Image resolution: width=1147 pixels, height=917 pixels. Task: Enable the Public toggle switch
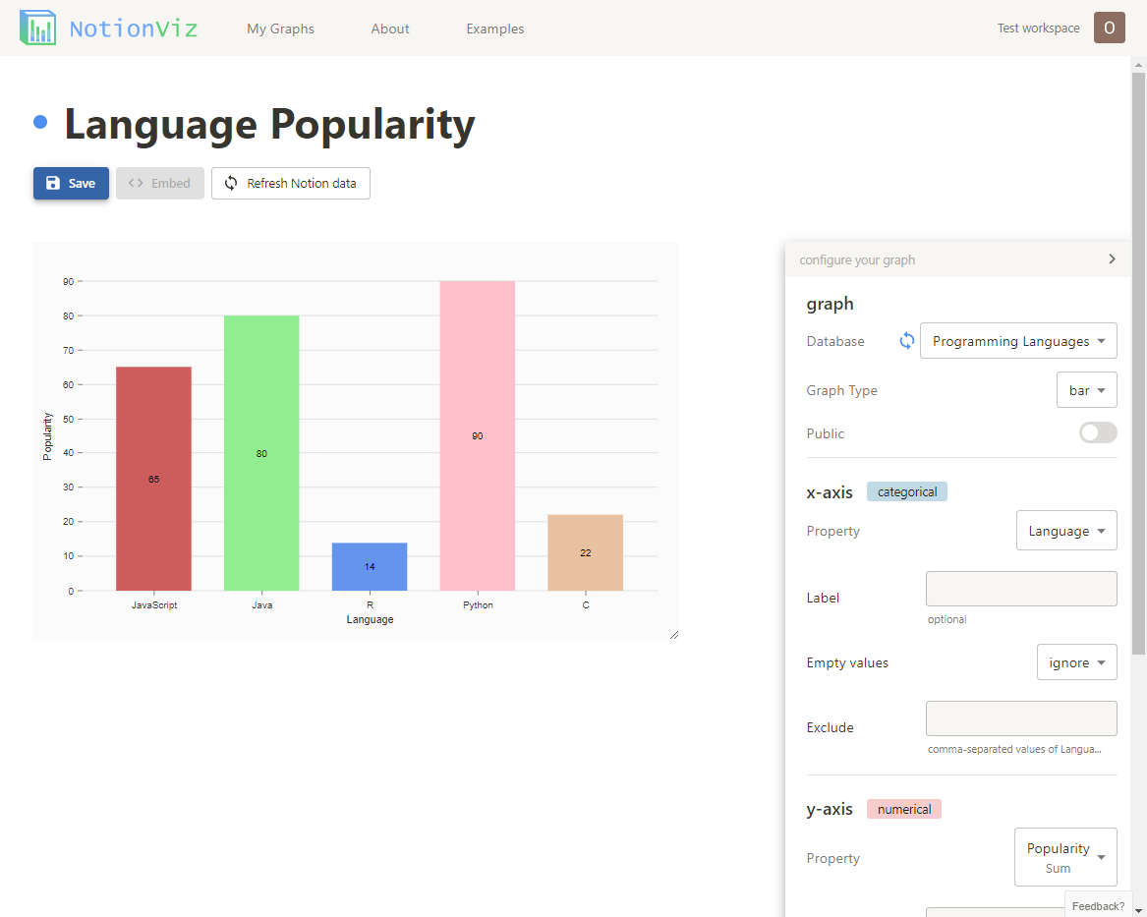pyautogui.click(x=1097, y=432)
